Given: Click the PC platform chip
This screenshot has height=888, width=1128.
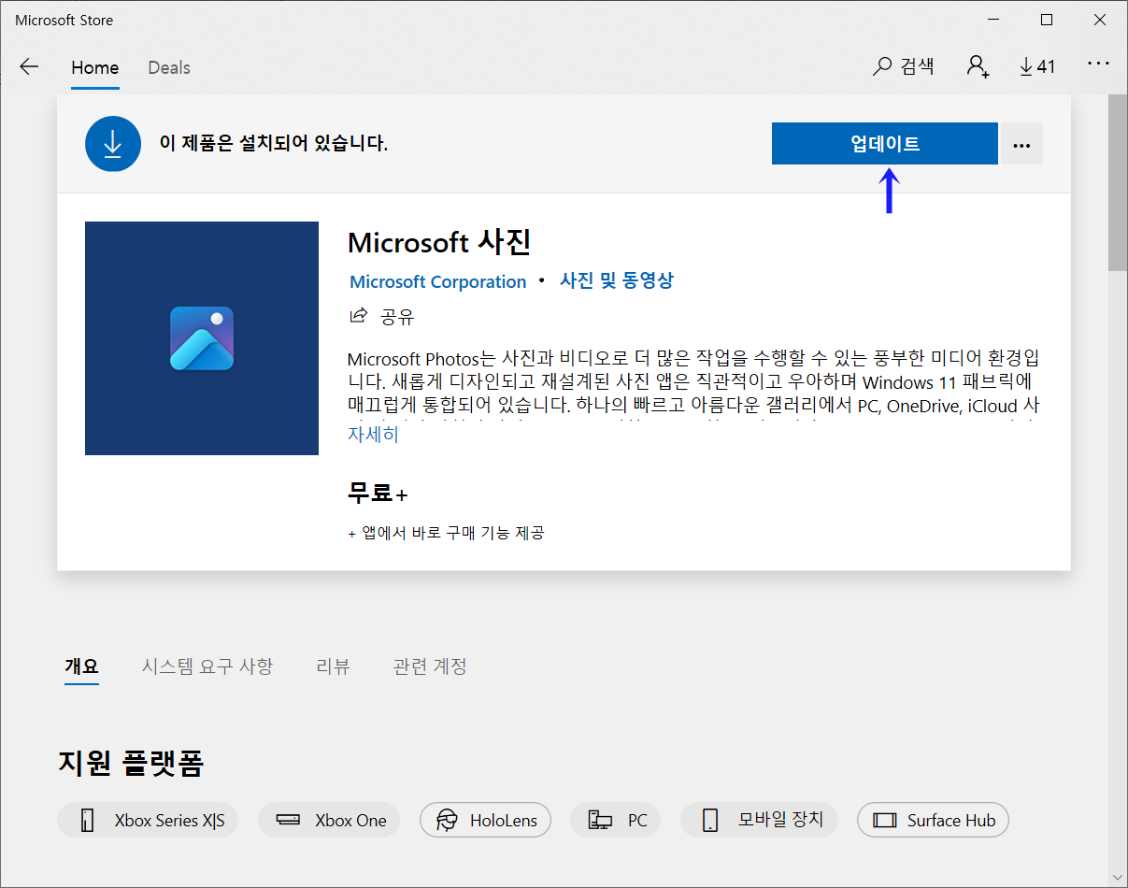Looking at the screenshot, I should (616, 820).
